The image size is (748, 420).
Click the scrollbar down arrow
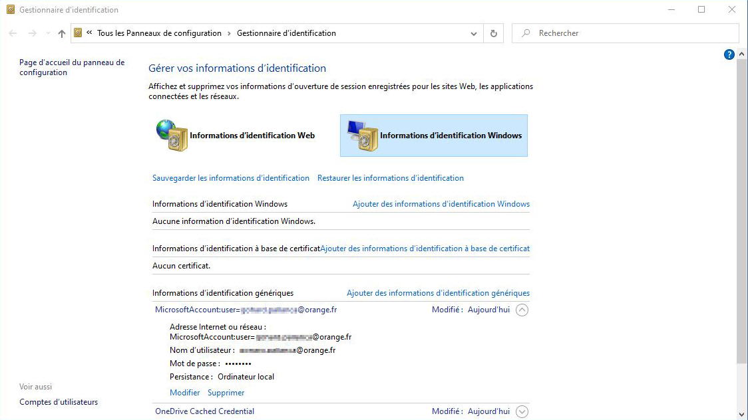741,414
